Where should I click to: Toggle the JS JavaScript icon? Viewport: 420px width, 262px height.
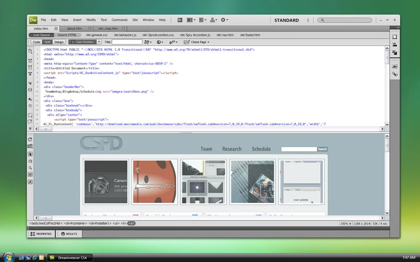(30, 174)
